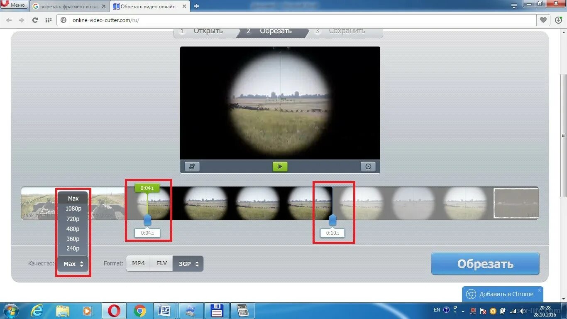Click the network signal tray icon
The image size is (567, 319).
[x=513, y=311]
